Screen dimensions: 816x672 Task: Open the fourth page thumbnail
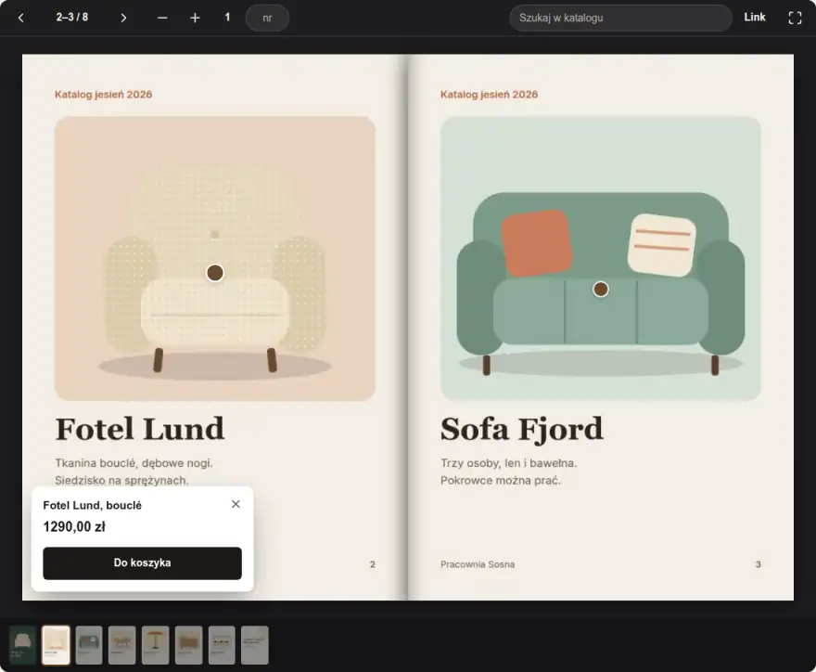pyautogui.click(x=122, y=645)
